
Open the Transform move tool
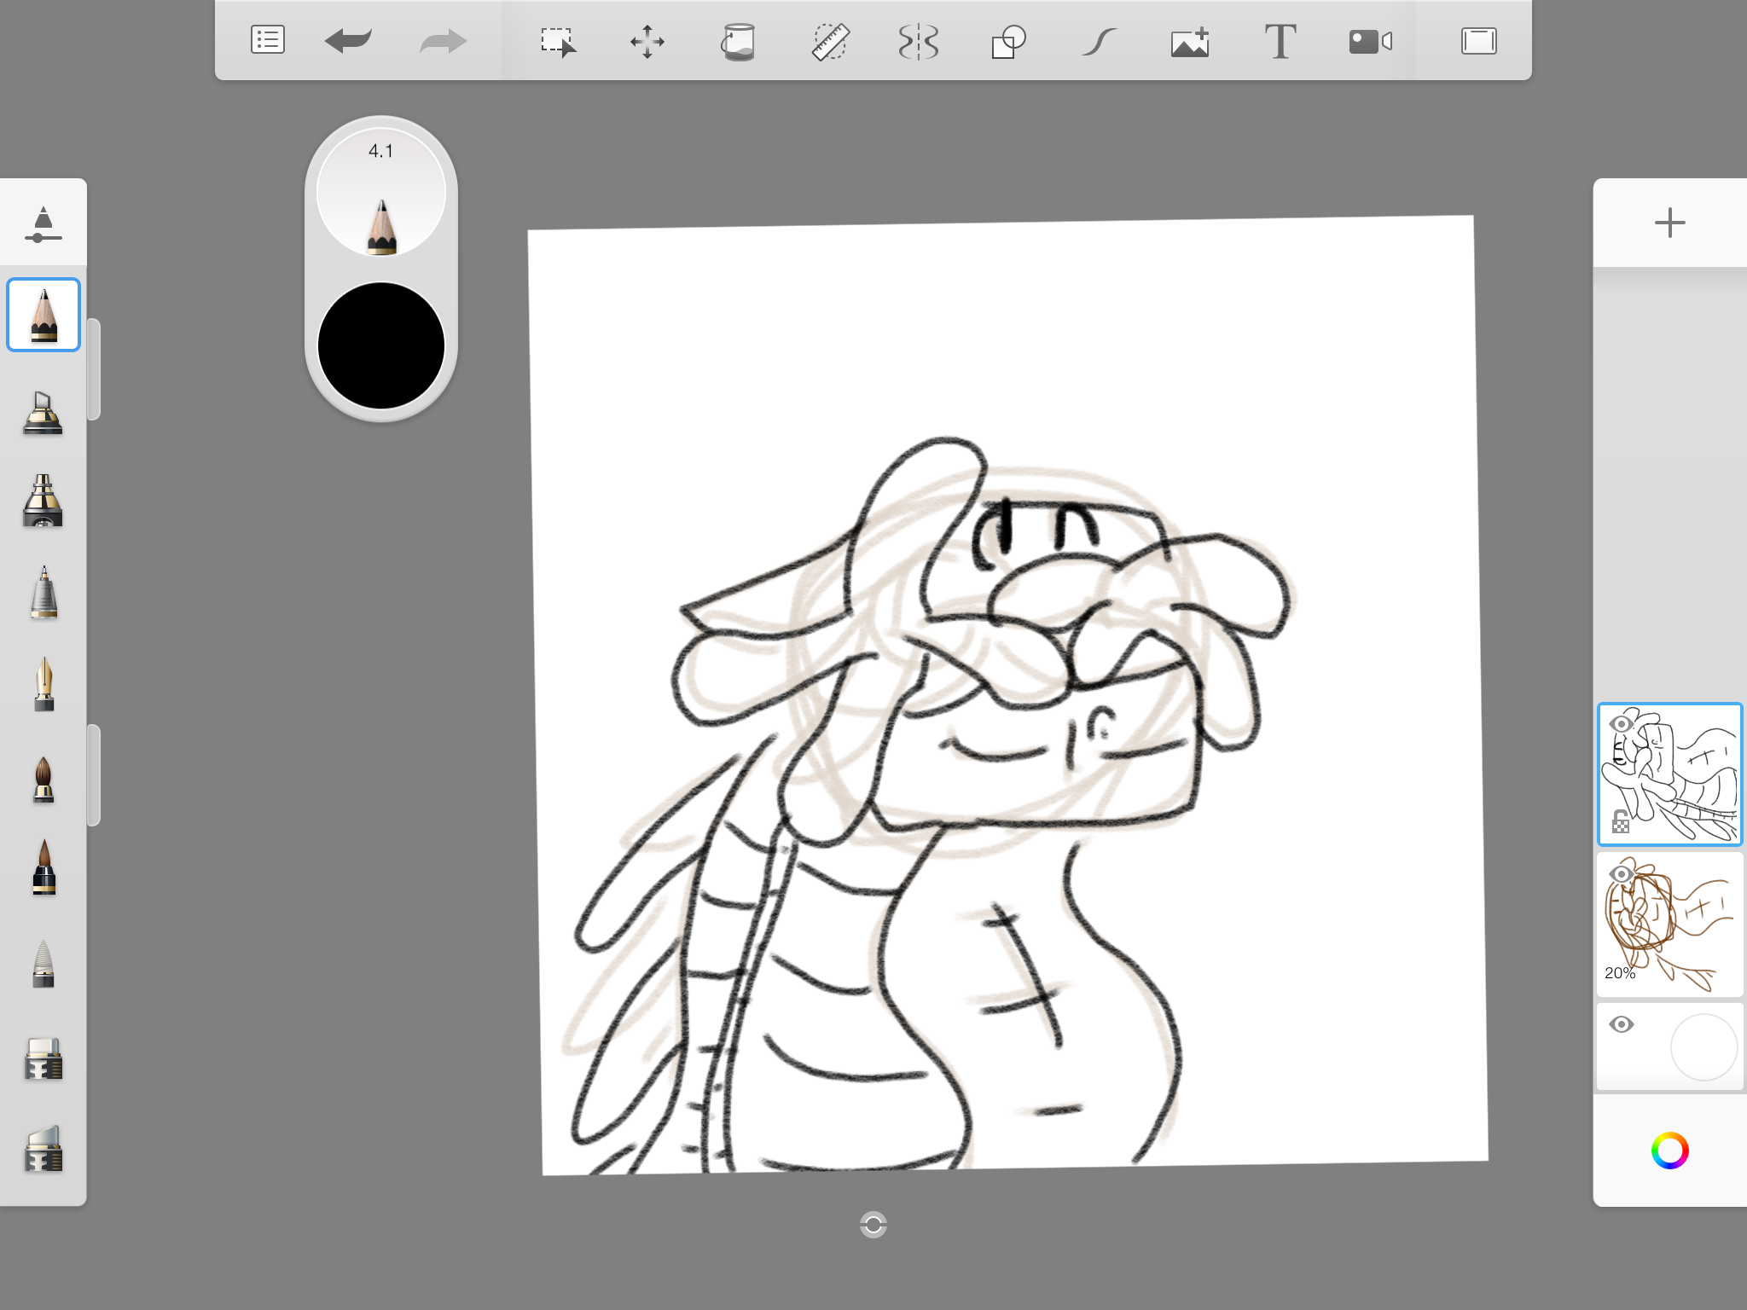tap(647, 41)
